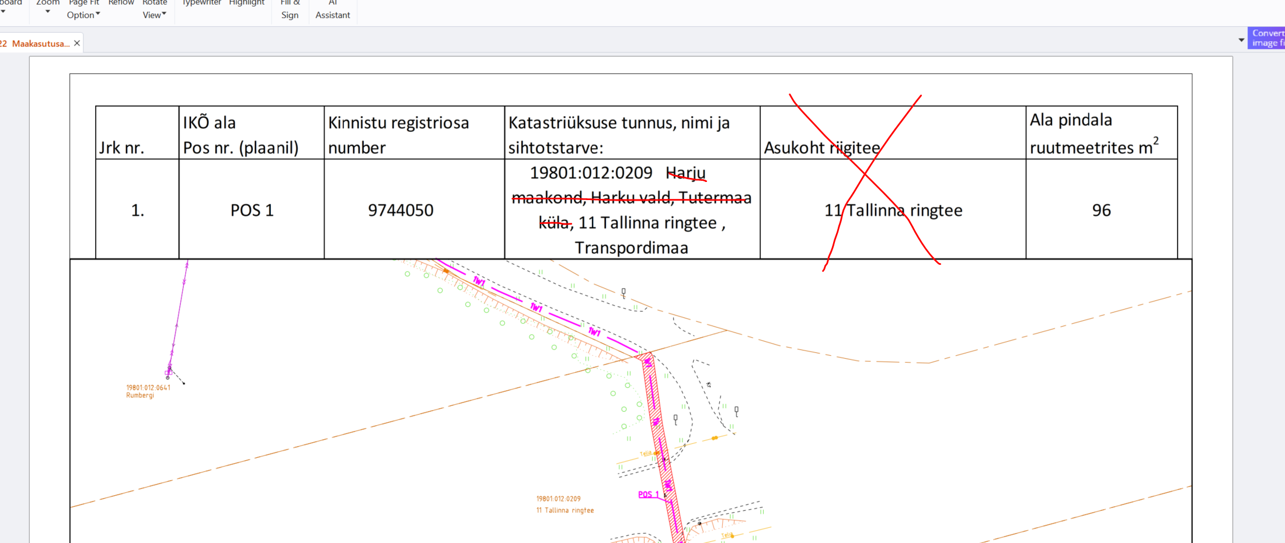Click the strikethrough on the word 'Harju'
The height and width of the screenshot is (543, 1285).
[x=687, y=175]
